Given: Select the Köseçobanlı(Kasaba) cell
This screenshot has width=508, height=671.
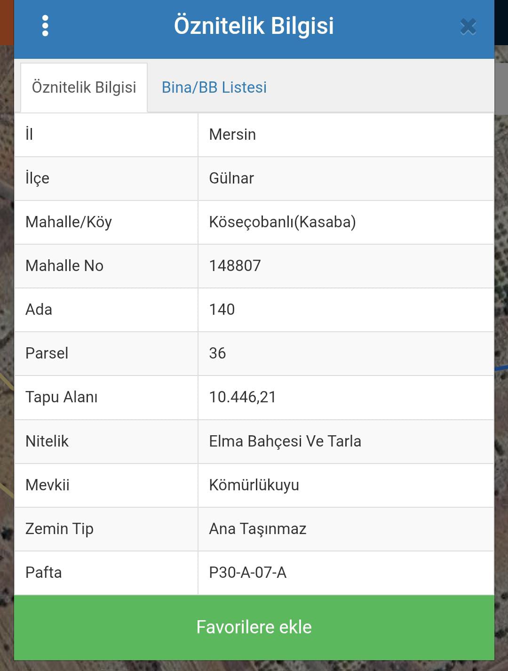Looking at the screenshot, I should (x=346, y=222).
